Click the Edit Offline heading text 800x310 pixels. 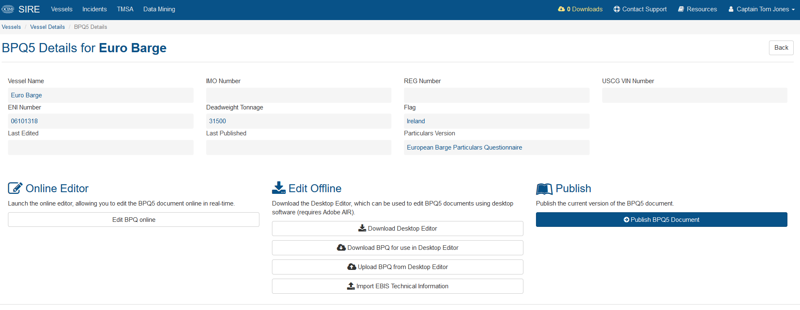315,188
